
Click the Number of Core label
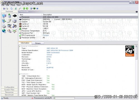pos(28,70)
